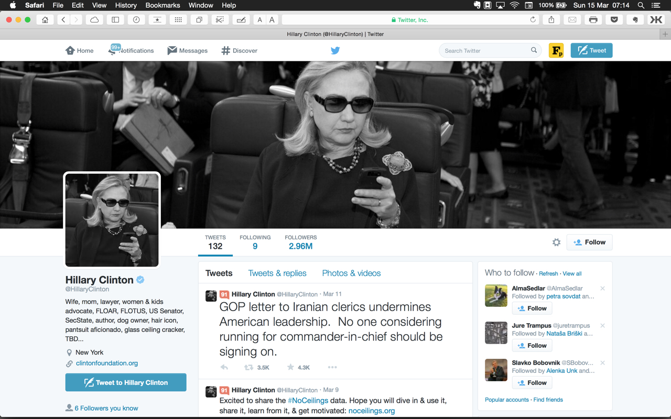Favorite the GOP letter tweet star

[x=290, y=367]
